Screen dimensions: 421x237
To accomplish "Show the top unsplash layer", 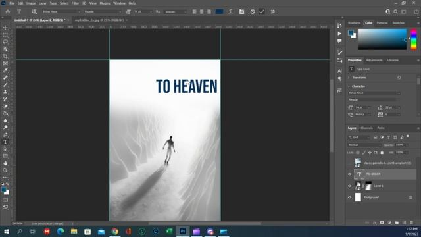I will [x=349, y=163].
